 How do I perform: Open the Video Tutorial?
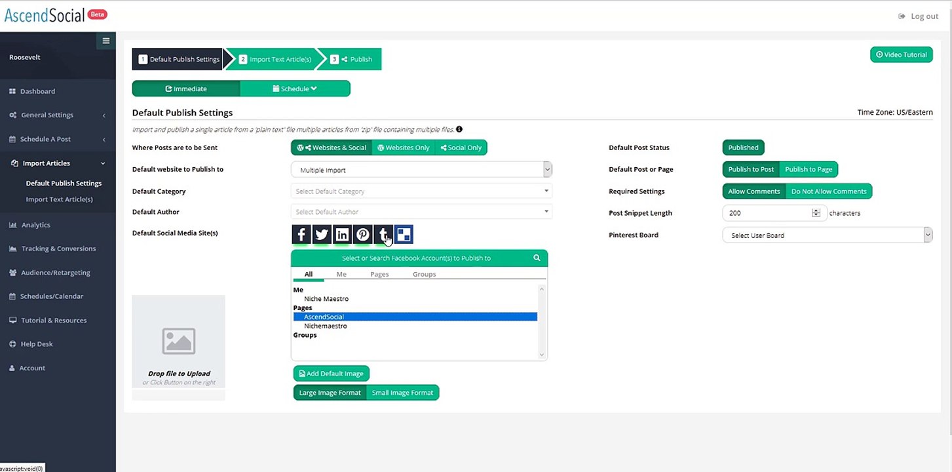click(901, 54)
